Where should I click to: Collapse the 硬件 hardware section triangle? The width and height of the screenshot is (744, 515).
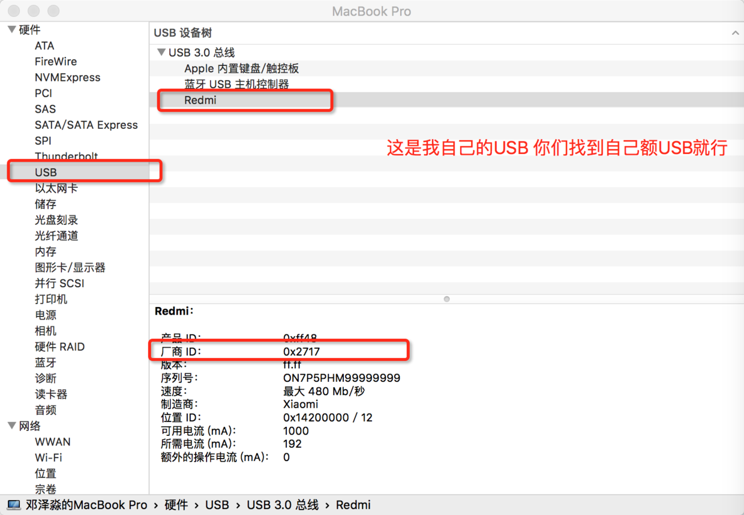11,29
